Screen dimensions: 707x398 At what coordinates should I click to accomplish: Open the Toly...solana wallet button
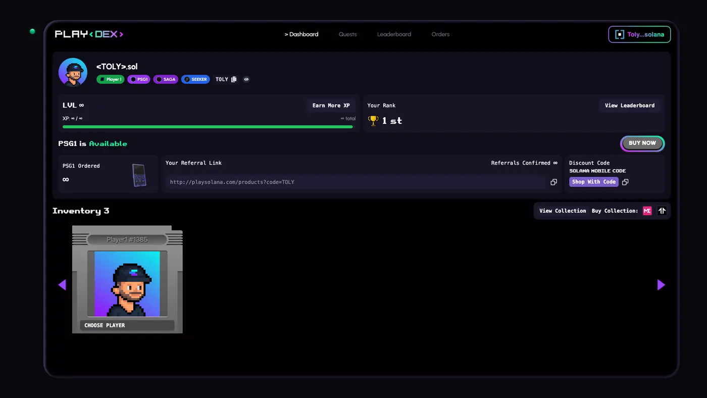tap(639, 34)
